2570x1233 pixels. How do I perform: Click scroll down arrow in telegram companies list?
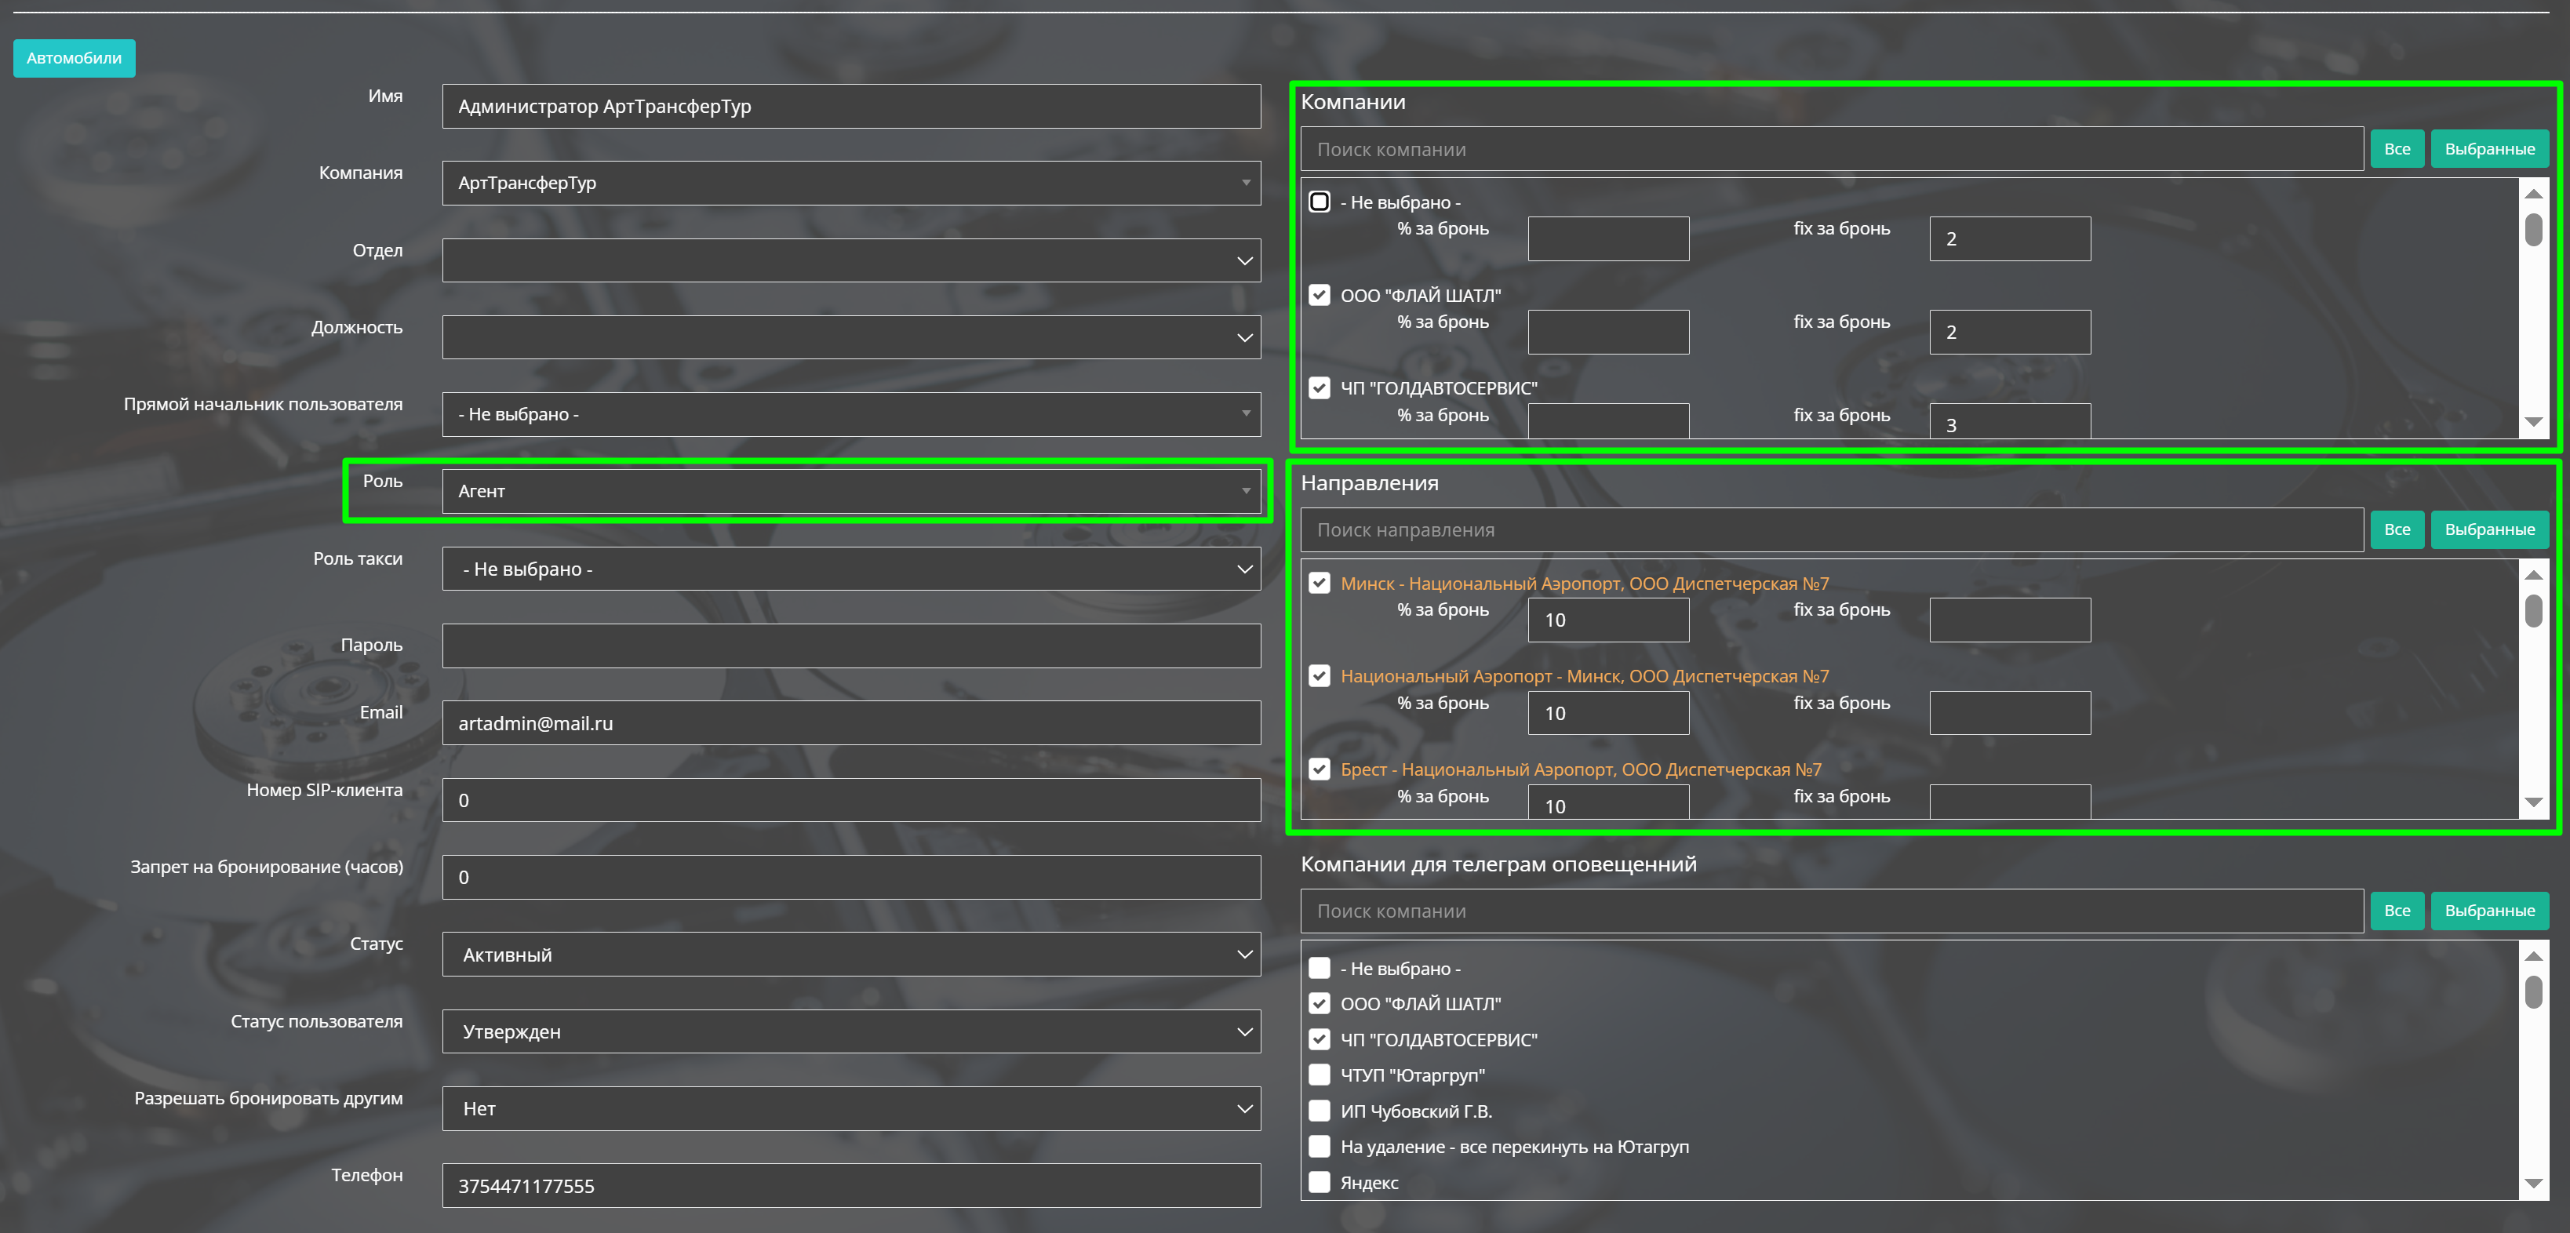coord(2533,1184)
